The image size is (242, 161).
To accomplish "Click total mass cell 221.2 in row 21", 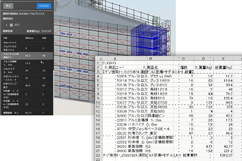I will (x=223, y=151).
